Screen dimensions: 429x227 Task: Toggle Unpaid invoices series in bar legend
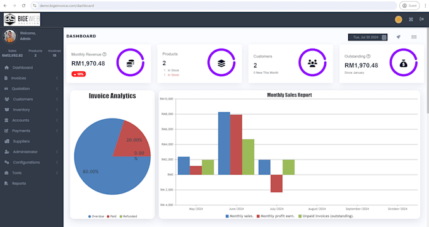[326, 216]
